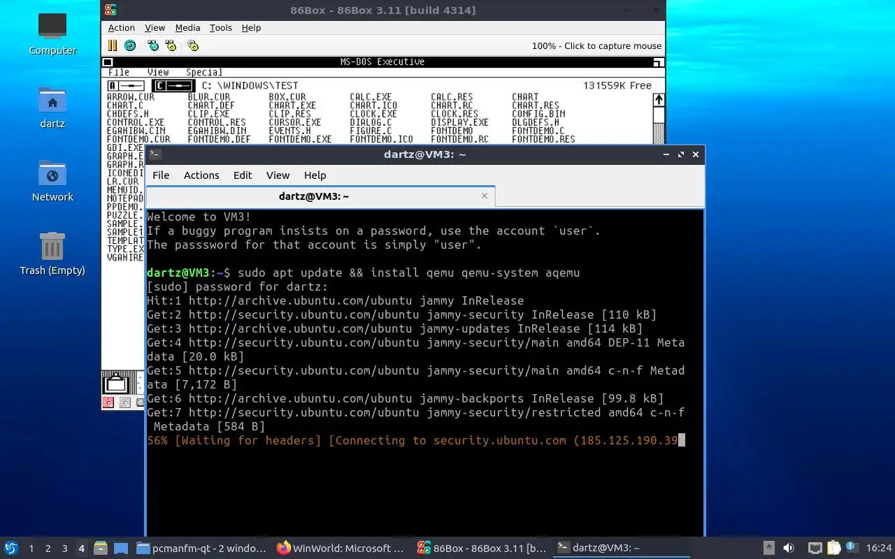Close the dartz@VM3 terminal tab
895x559 pixels.
point(485,196)
